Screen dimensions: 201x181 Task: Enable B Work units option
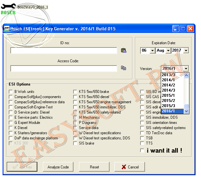tap(11, 92)
